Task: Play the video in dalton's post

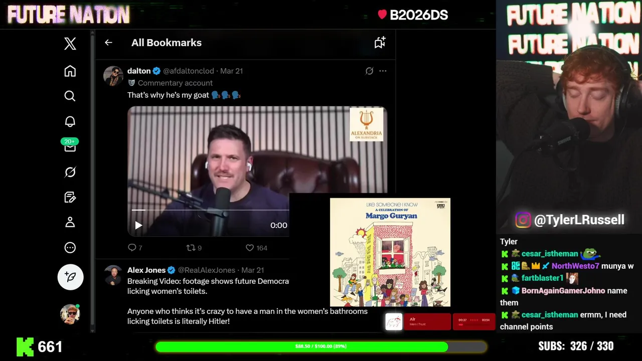Action: (x=138, y=225)
